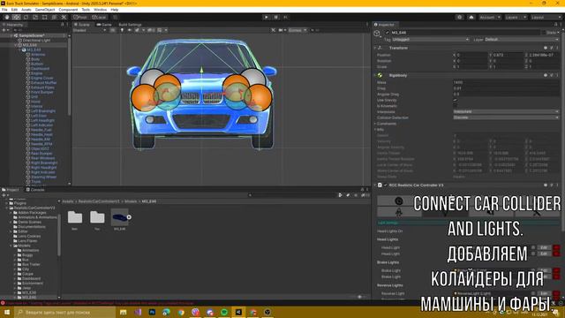This screenshot has width=565, height=318.
Task: Select the Rect tool in toolbar
Action: coord(45,17)
